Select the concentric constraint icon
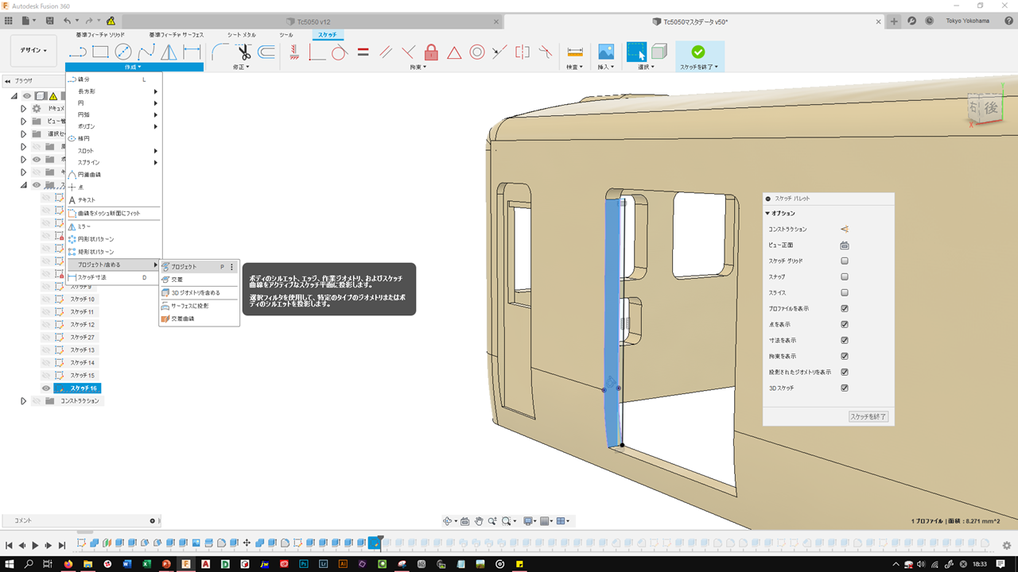 (x=477, y=52)
